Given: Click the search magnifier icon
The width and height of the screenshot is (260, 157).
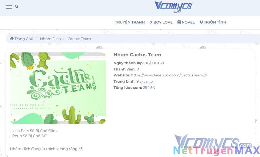Looking at the screenshot, I should point(17,7).
